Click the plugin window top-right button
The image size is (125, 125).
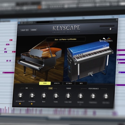(x=117, y=20)
